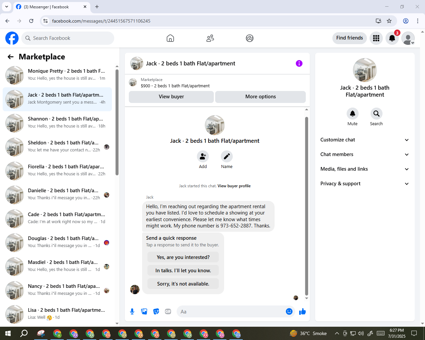The width and height of the screenshot is (425, 340).
Task: Open $900 - 2 beds 1 bath listing link
Action: click(x=175, y=86)
